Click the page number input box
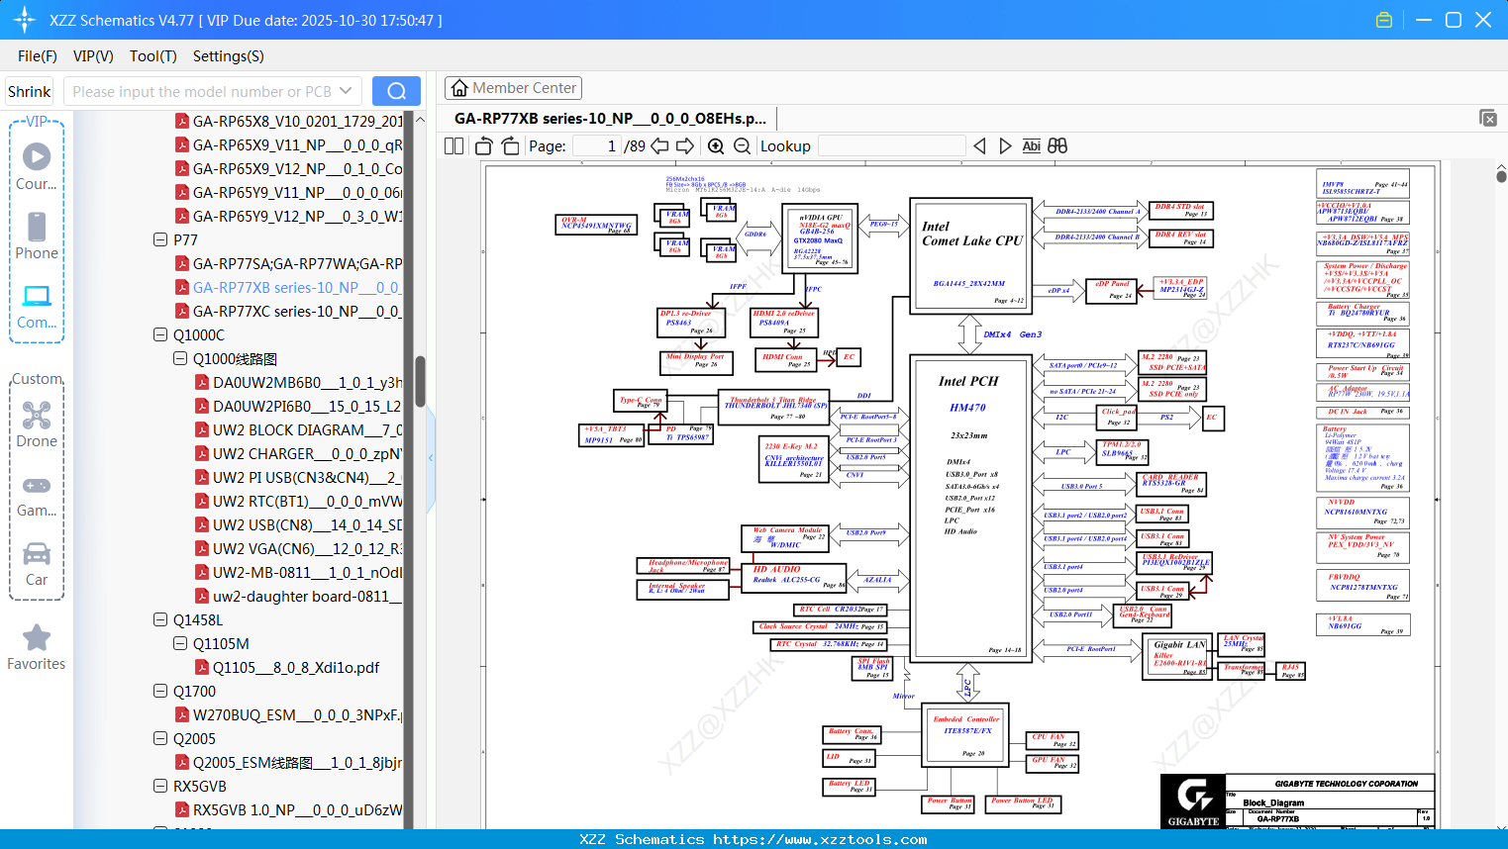Image resolution: width=1508 pixels, height=849 pixels. [x=596, y=146]
